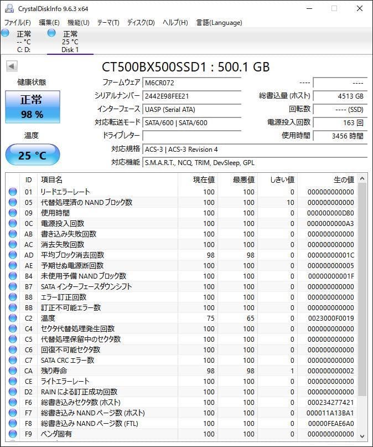The image size is (373, 447).
Task: Click the transfer mode field SATA/600 | SATA/600
Action: [x=192, y=123]
